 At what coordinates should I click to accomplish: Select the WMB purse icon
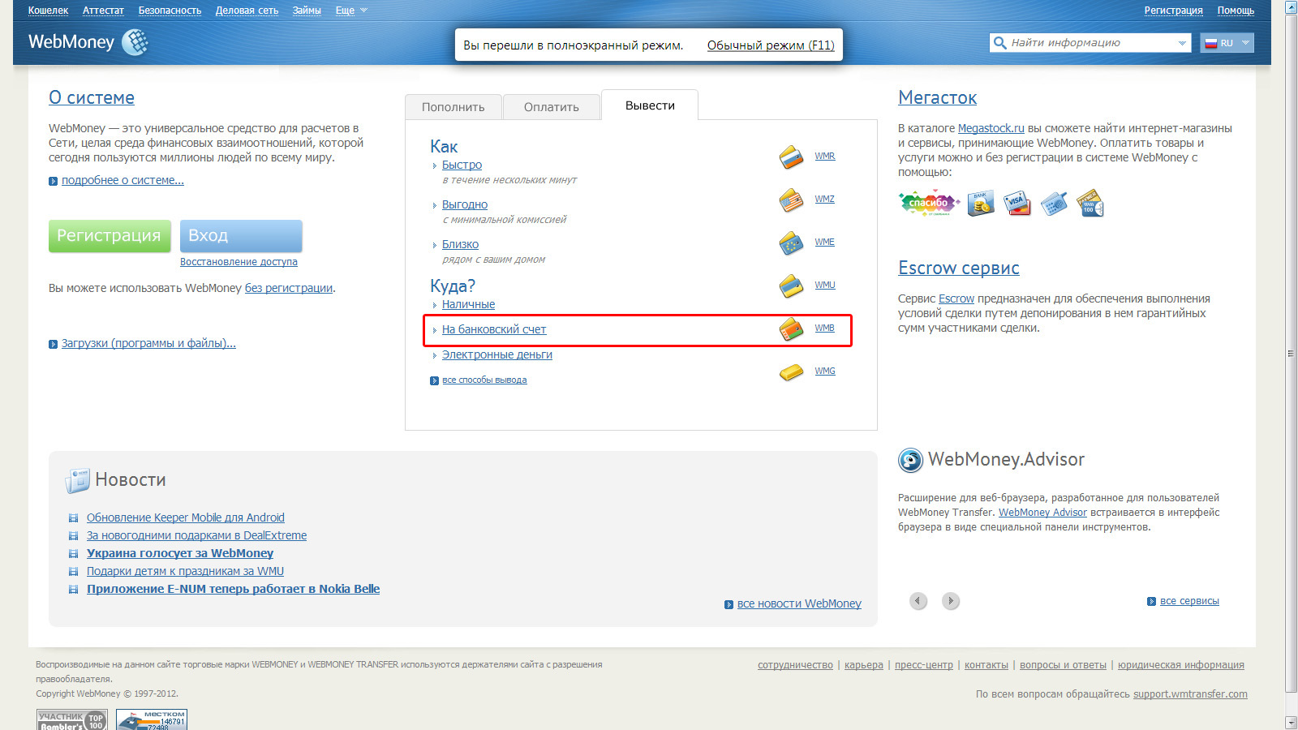pos(791,328)
